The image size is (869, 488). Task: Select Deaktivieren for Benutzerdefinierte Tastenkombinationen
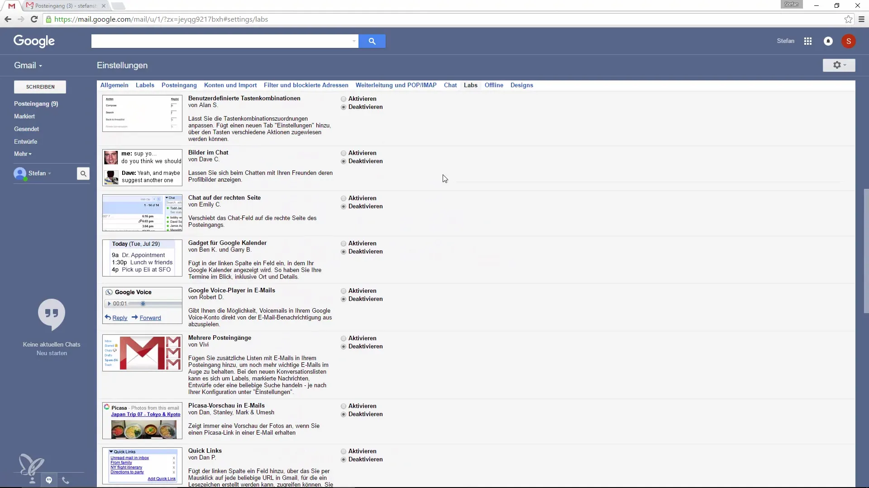[344, 107]
